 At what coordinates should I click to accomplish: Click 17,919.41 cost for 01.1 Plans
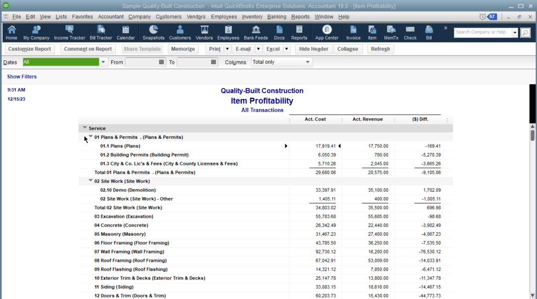(326, 146)
